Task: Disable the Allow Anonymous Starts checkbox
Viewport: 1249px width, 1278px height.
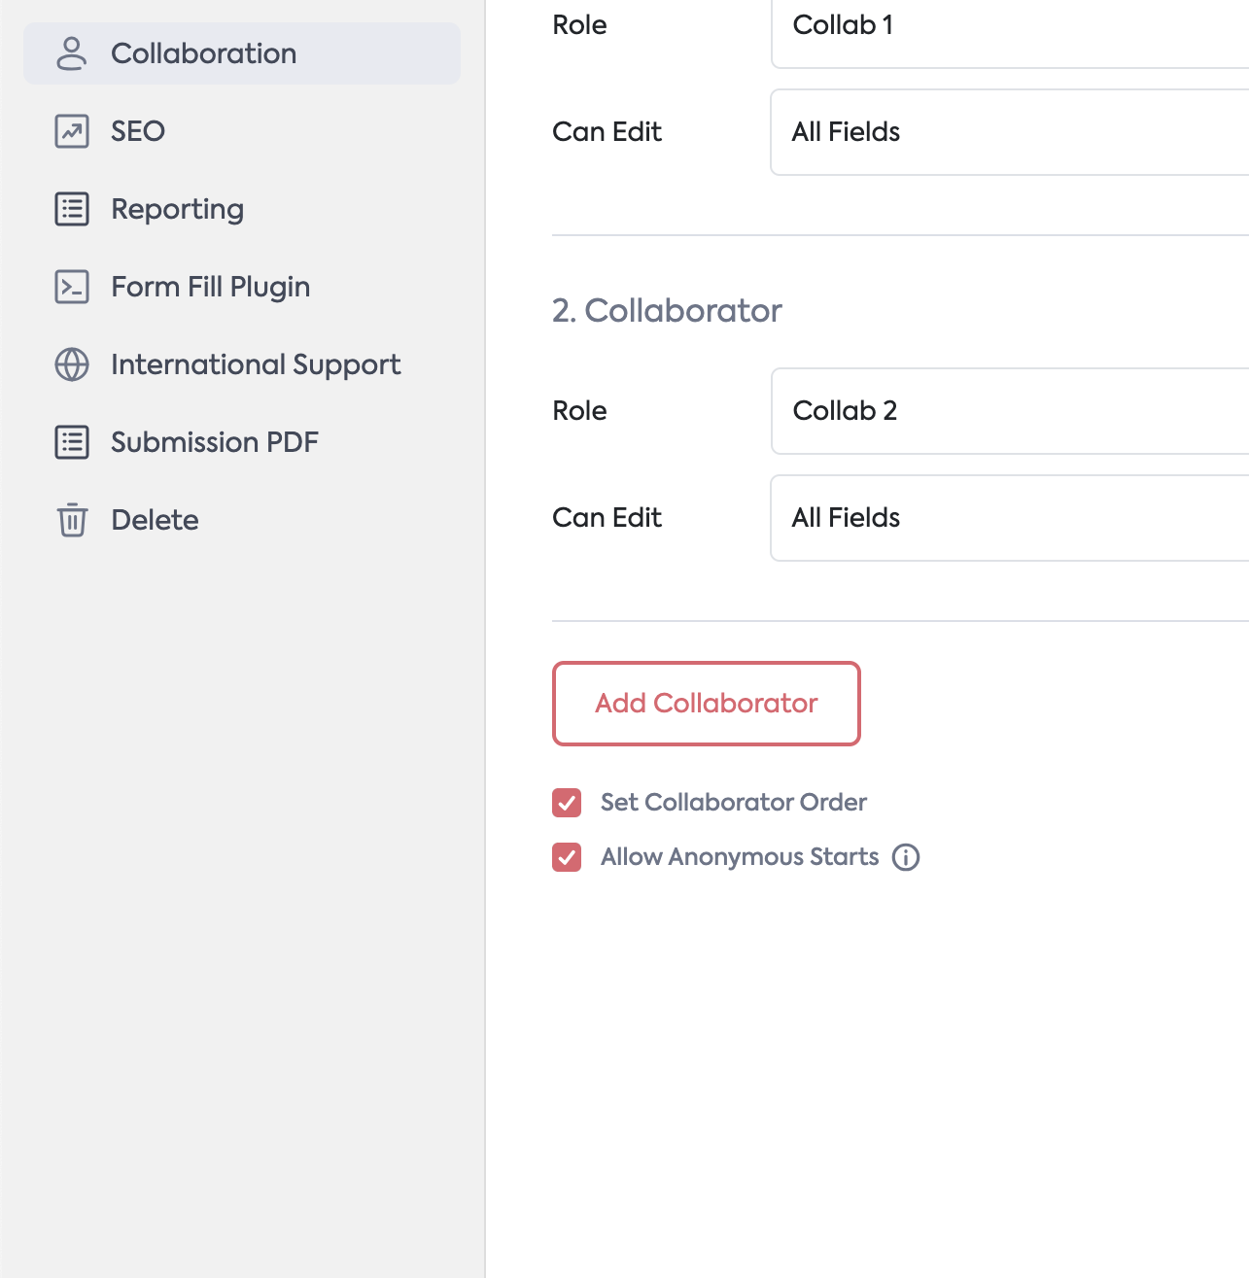Action: pos(567,857)
